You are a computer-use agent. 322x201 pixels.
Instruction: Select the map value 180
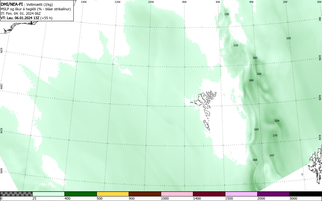[x=251, y=81]
